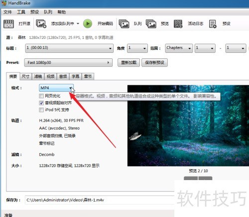
Task: Click the H.264 (x264), 30 FPS PFR text
Action: [x=61, y=121]
